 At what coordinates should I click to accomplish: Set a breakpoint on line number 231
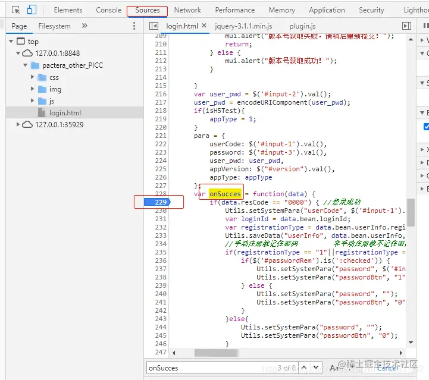161,219
